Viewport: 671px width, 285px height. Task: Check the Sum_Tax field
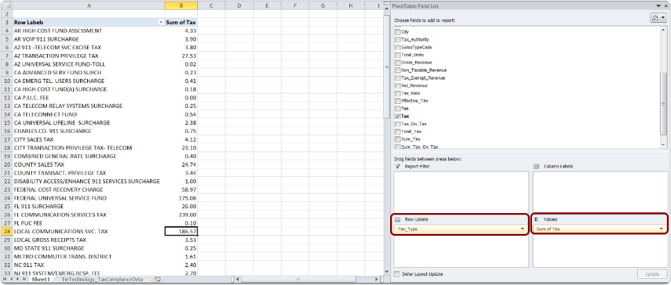[398, 139]
